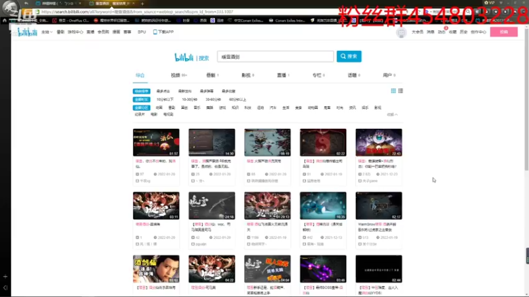Switch to grid view layout icon

(393, 91)
